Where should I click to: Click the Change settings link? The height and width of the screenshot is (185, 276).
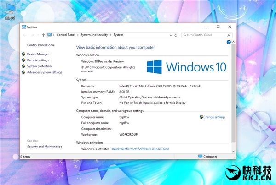pos(214,117)
